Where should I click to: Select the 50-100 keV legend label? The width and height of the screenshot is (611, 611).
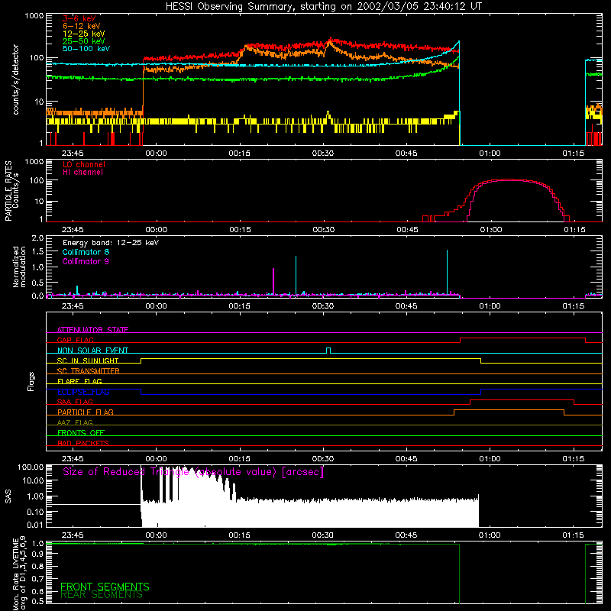86,48
